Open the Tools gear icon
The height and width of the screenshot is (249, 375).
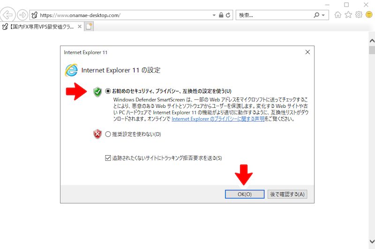pos(359,15)
